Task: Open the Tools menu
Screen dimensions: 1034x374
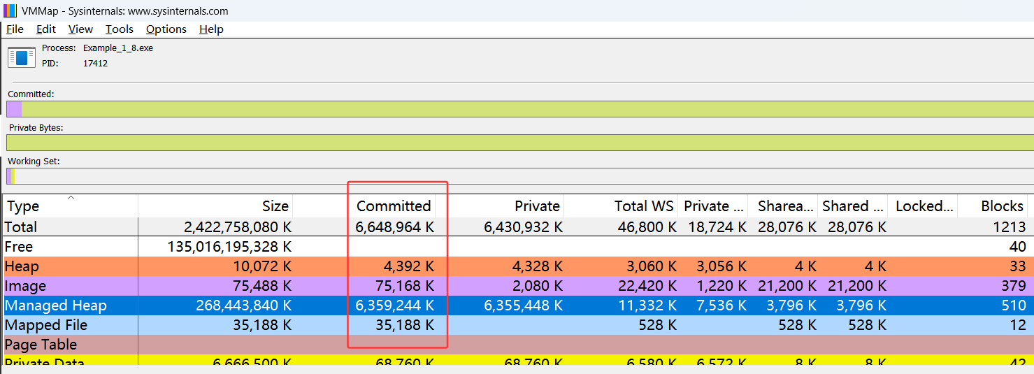Action: click(119, 29)
